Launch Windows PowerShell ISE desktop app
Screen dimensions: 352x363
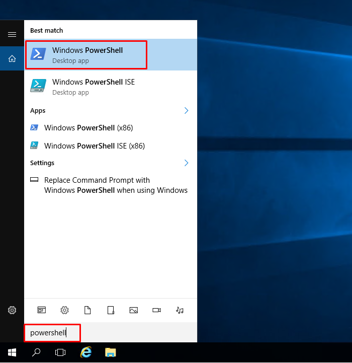pos(111,87)
